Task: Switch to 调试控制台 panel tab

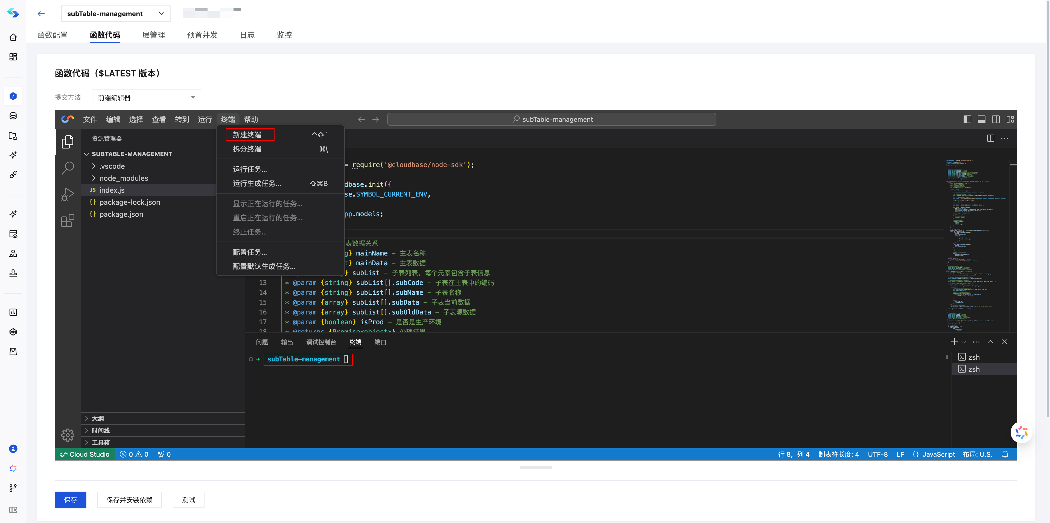Action: tap(321, 342)
